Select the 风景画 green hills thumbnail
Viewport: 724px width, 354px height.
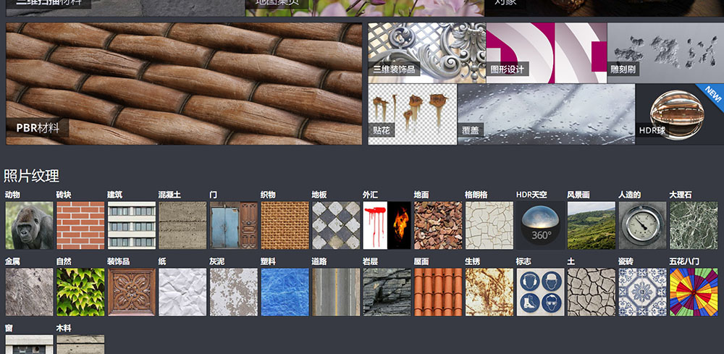[x=592, y=225]
